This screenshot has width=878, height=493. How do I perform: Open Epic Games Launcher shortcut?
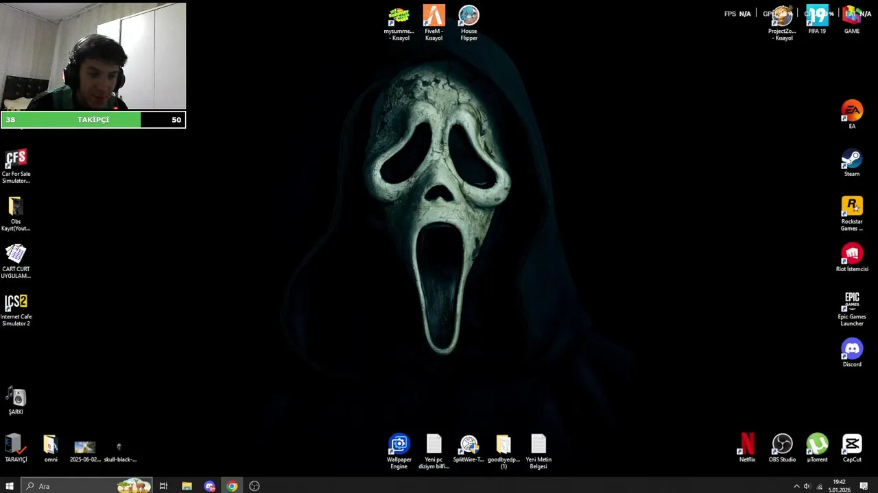coord(852,309)
